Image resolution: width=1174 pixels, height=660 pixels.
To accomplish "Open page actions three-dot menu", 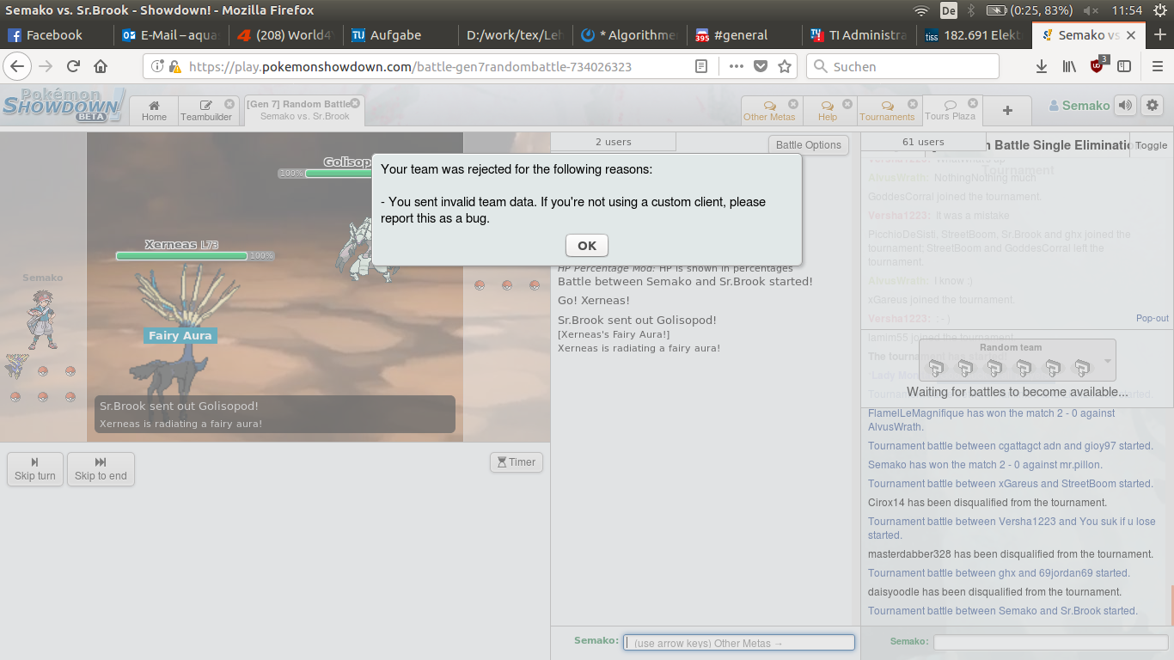I will pos(737,66).
